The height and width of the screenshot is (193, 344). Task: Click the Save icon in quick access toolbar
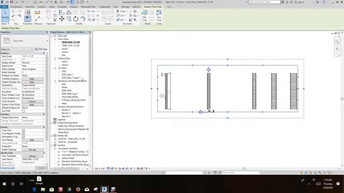[x=12, y=2]
